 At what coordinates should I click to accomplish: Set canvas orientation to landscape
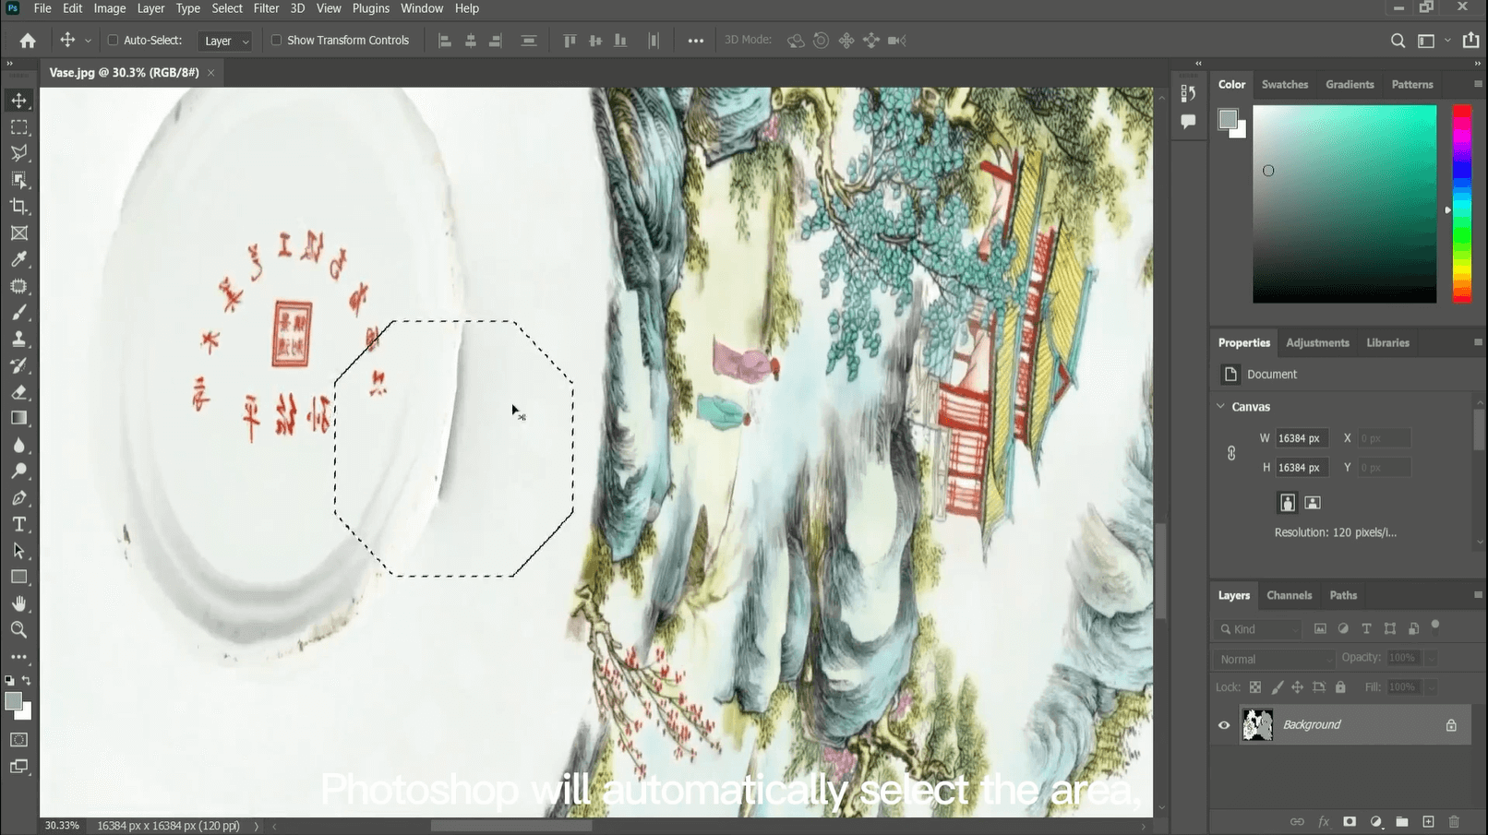click(1313, 503)
